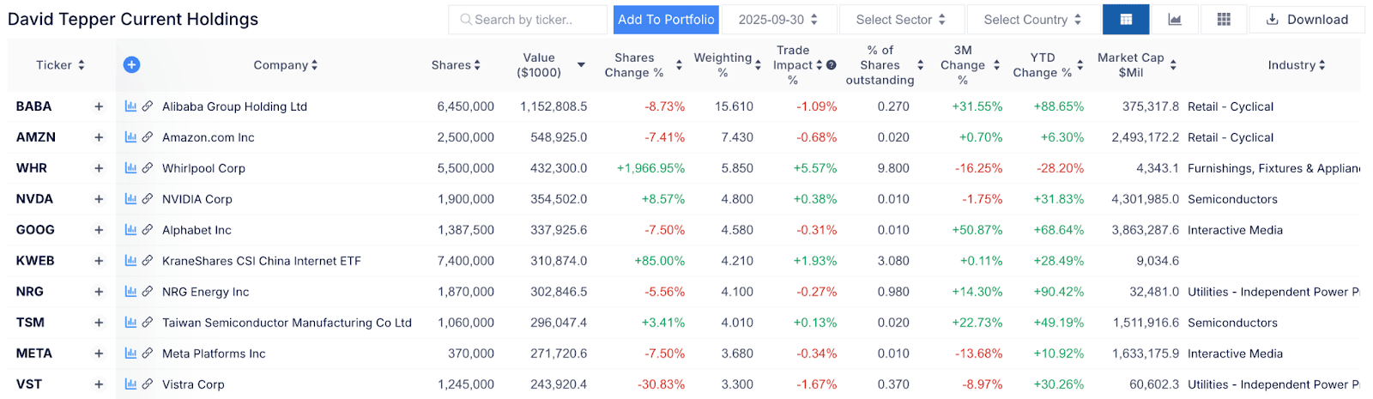Click the help icon next to Trade Impact

click(831, 65)
